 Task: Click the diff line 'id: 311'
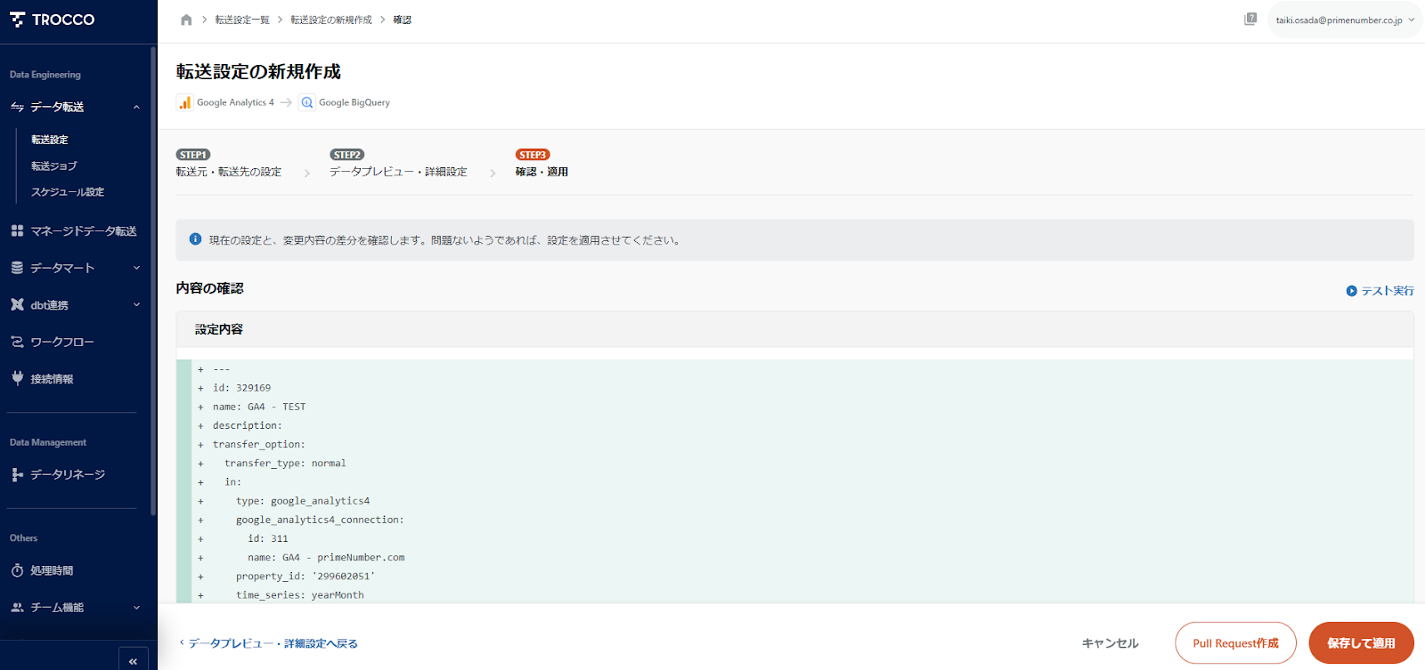point(268,539)
